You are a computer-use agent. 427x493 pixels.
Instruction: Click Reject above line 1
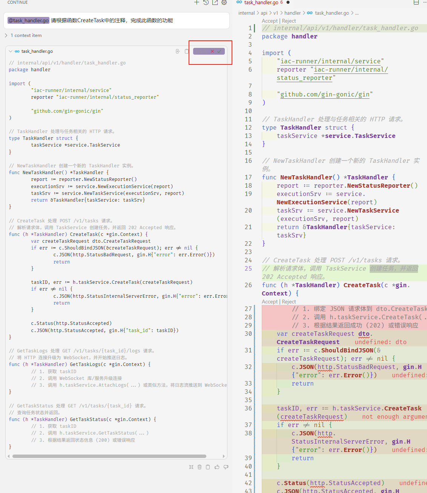click(x=289, y=21)
